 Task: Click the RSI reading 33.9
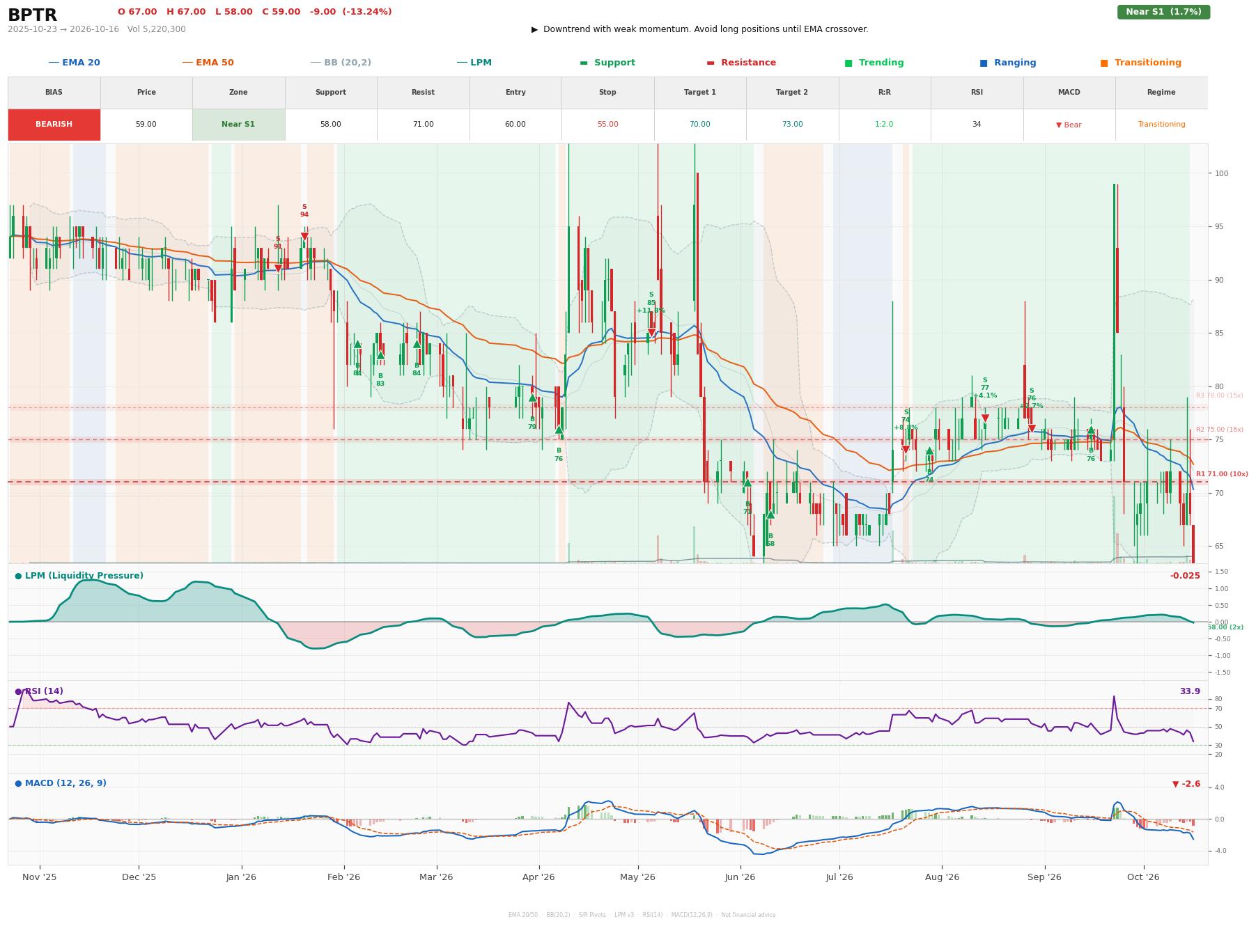click(x=1190, y=691)
